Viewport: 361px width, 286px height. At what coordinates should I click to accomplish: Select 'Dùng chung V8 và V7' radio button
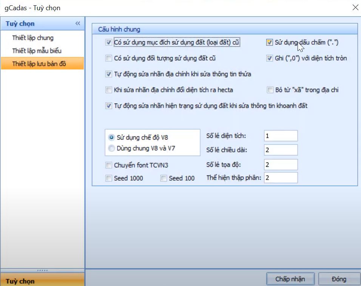111,149
